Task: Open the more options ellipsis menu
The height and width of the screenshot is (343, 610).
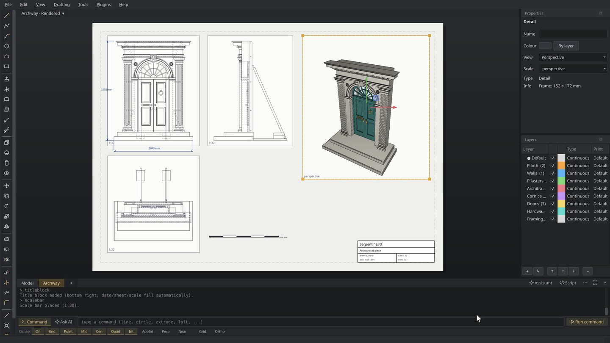Action: (x=585, y=283)
